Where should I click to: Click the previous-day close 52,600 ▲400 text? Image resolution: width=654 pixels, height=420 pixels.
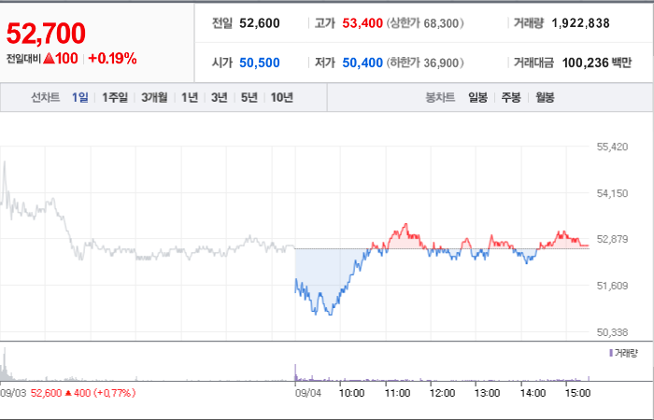(83, 393)
